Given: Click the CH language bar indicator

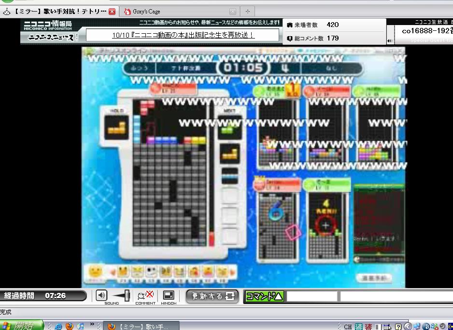Looking at the screenshot, I should tap(348, 327).
